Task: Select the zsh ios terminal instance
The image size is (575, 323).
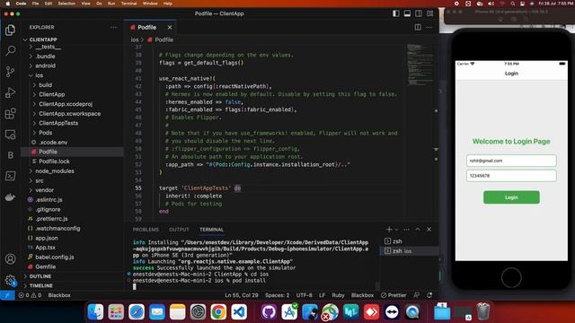Action: pos(409,251)
